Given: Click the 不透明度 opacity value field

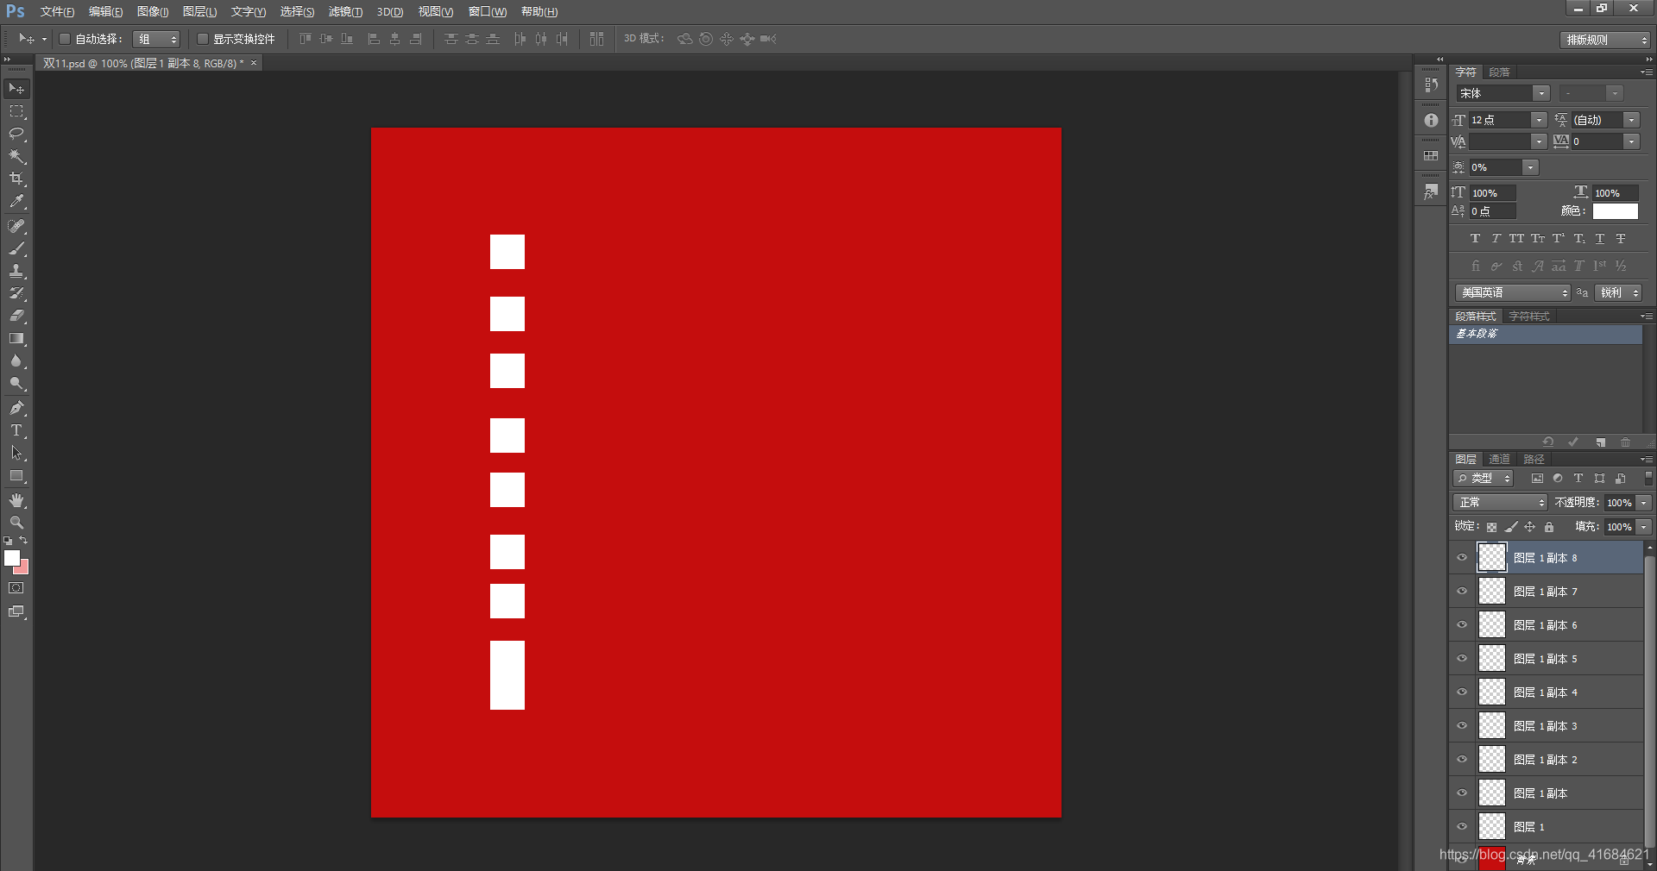Looking at the screenshot, I should [x=1620, y=503].
